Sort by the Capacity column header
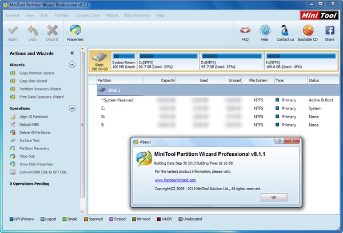The image size is (343, 233). [x=159, y=80]
